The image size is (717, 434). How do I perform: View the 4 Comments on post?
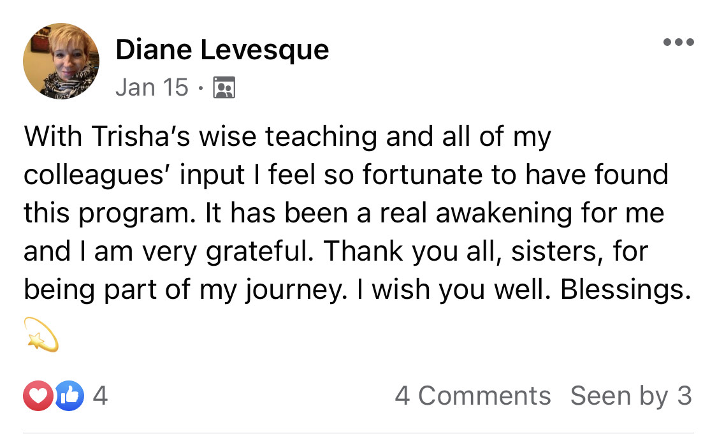pyautogui.click(x=472, y=396)
